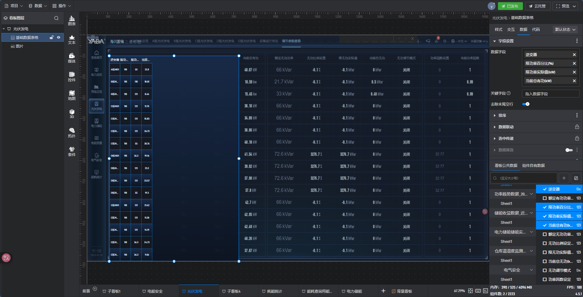583x297 pixels.
Task: Open the 电力储能 board tab
Action: [354, 291]
